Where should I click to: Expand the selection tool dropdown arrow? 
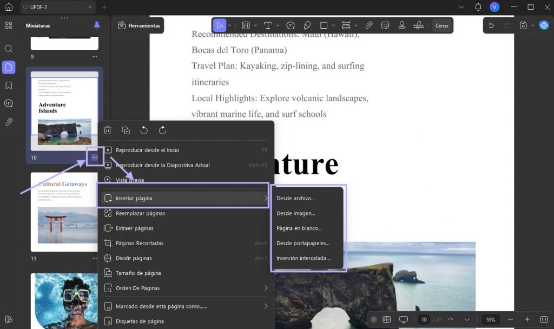229,25
